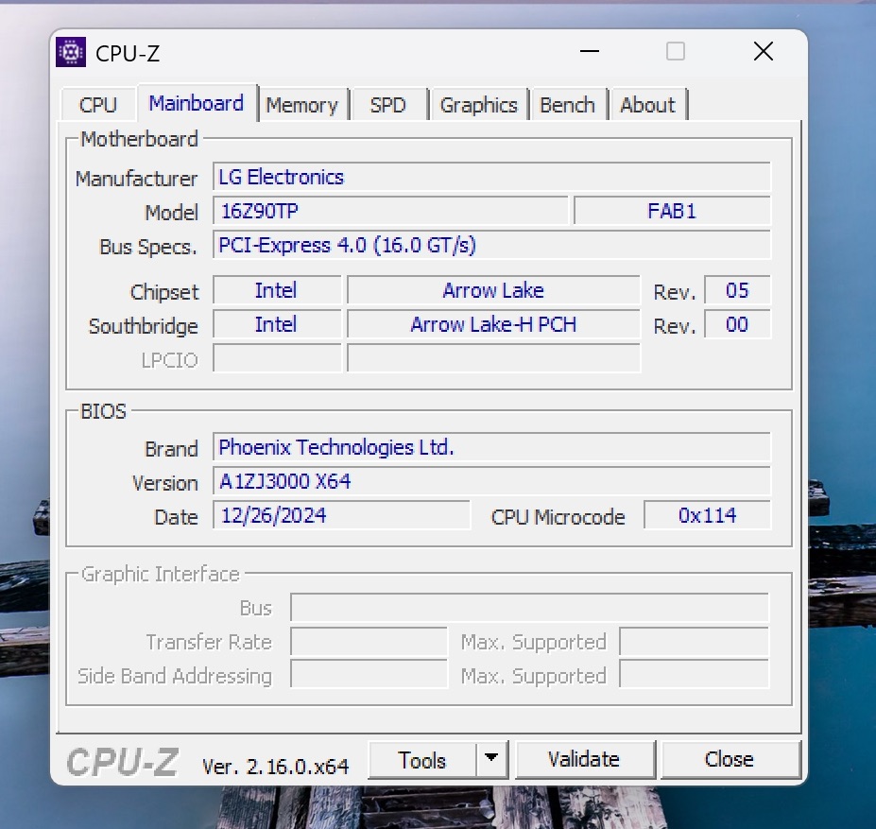Click the disabled maximize button
Viewport: 876px width, 829px height.
(x=676, y=51)
